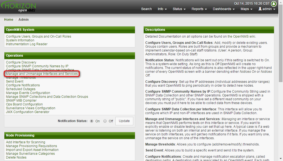283x161 pixels.
Task: Click scrollbar down arrow
Action: coord(281,159)
